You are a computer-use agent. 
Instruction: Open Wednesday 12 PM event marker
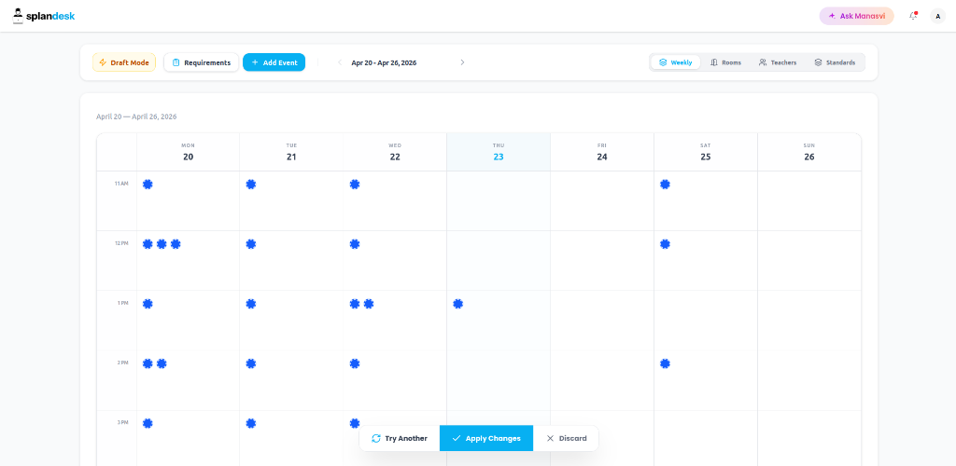[x=354, y=244]
